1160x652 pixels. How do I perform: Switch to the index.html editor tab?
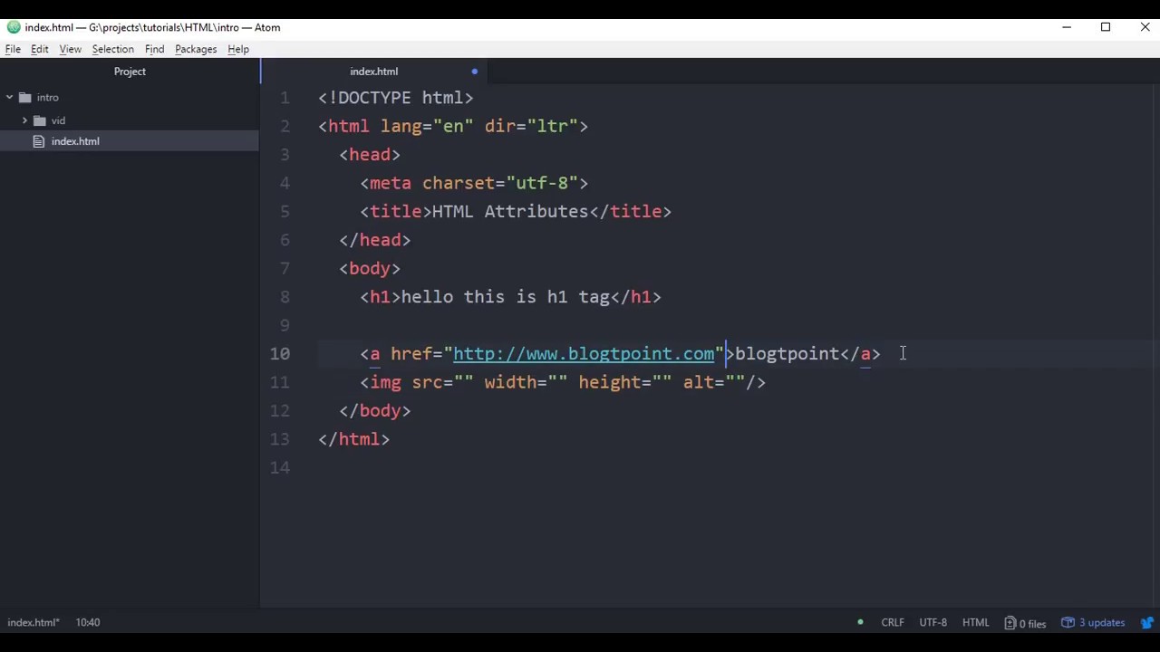pyautogui.click(x=374, y=72)
